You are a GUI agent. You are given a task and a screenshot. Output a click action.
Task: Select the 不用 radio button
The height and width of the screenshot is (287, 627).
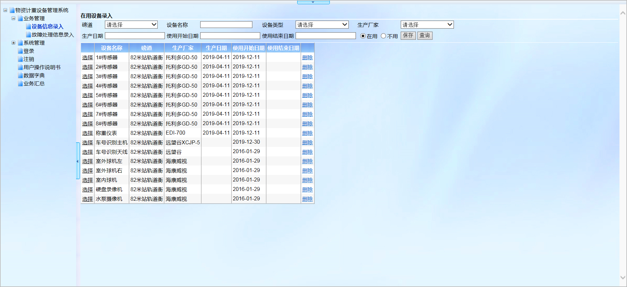pyautogui.click(x=383, y=36)
